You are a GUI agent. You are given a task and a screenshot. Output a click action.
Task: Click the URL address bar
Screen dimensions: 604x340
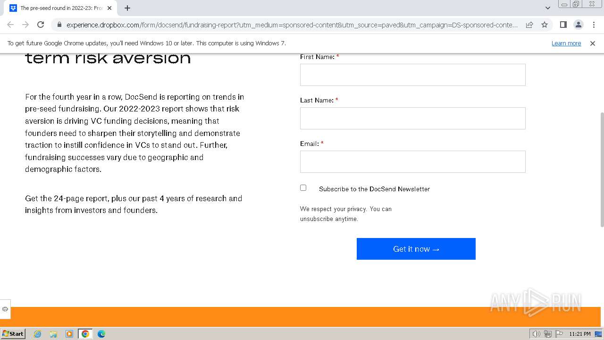tap(292, 25)
